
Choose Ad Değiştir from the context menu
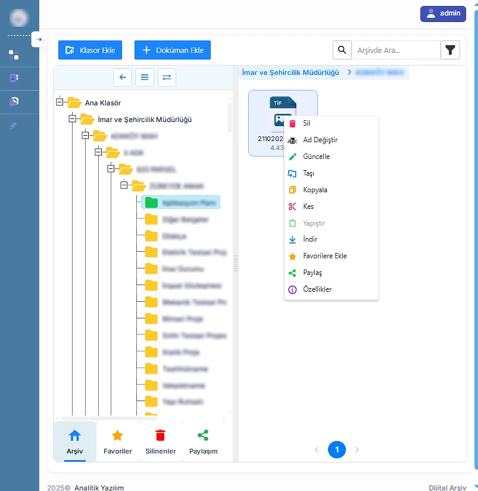331,140
